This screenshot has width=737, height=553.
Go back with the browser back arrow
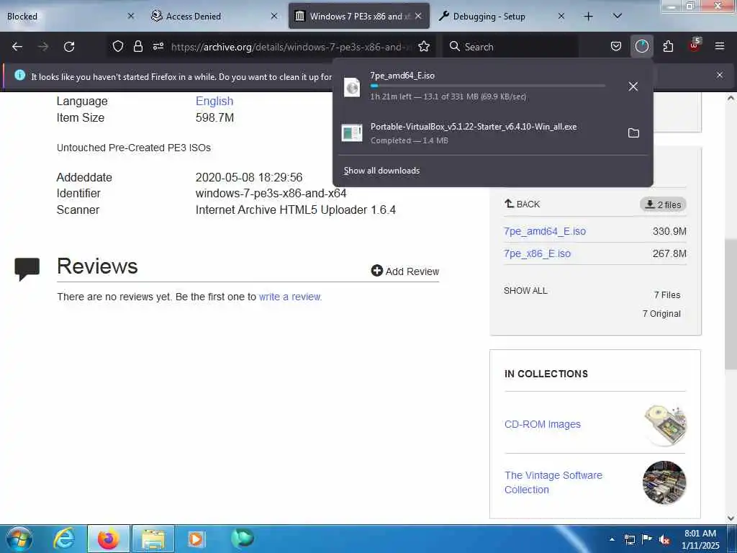[17, 47]
